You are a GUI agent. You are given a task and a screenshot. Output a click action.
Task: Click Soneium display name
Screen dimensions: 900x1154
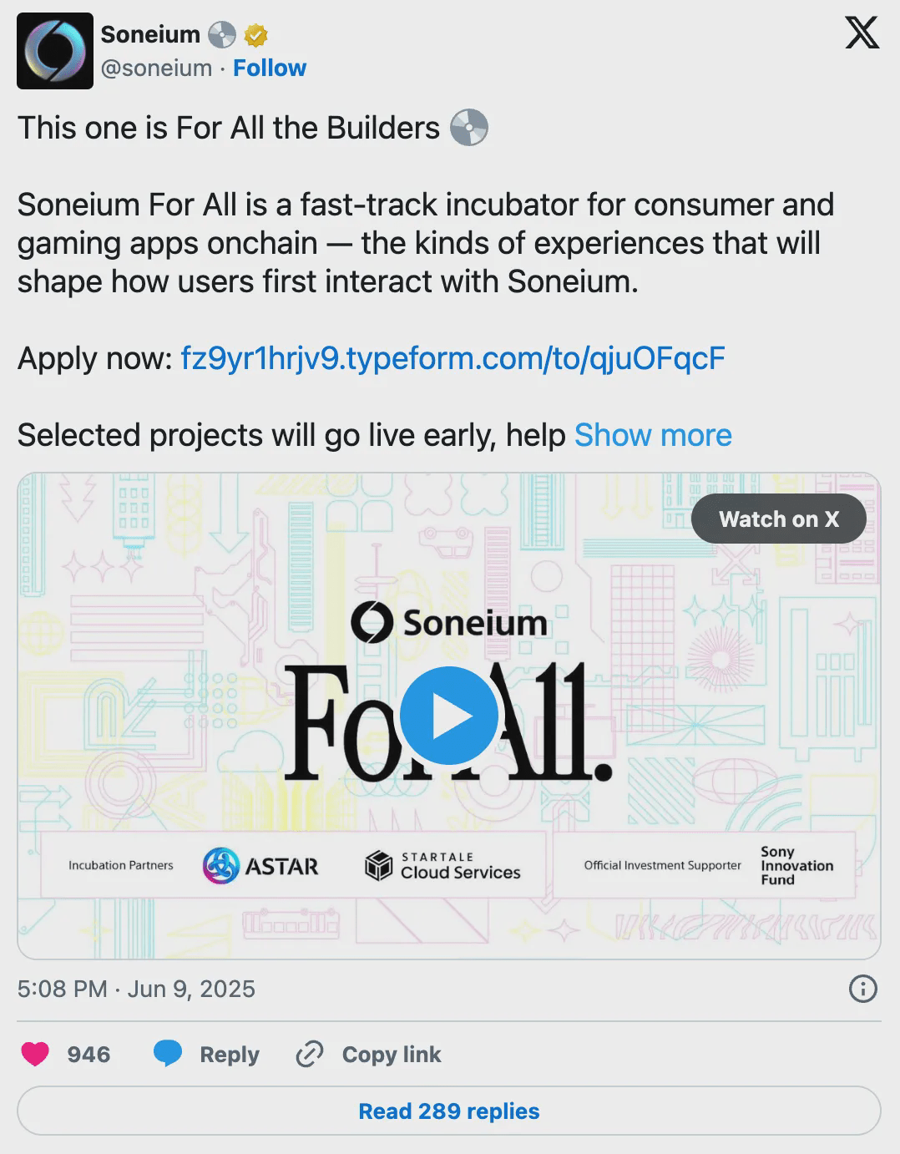click(150, 34)
